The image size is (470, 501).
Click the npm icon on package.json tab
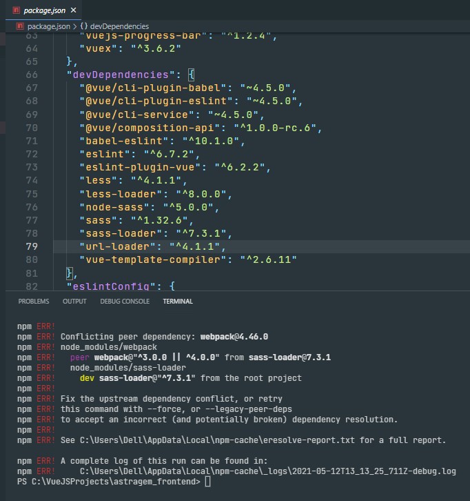16,10
